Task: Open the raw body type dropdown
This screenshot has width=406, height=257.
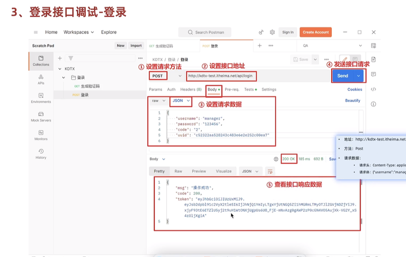Action: (x=158, y=101)
